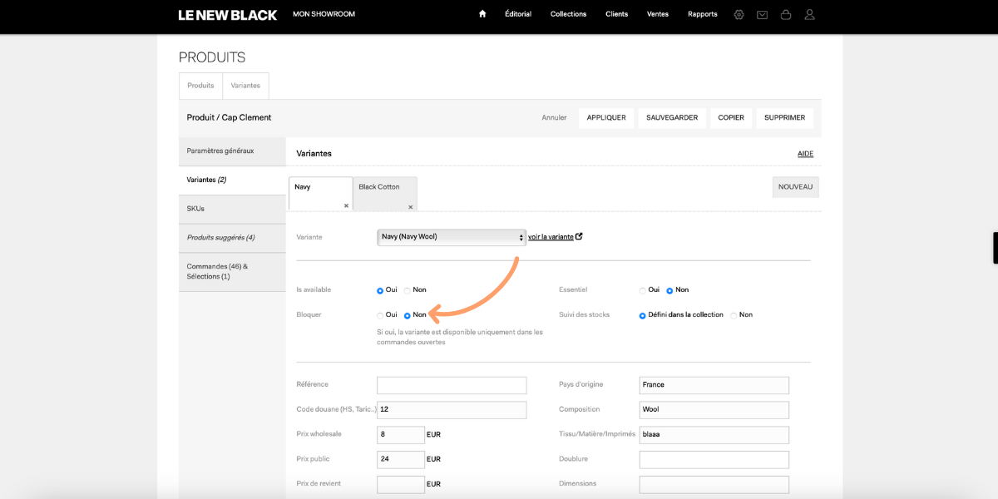
Task: Switch to the Produits tab
Action: (x=200, y=86)
